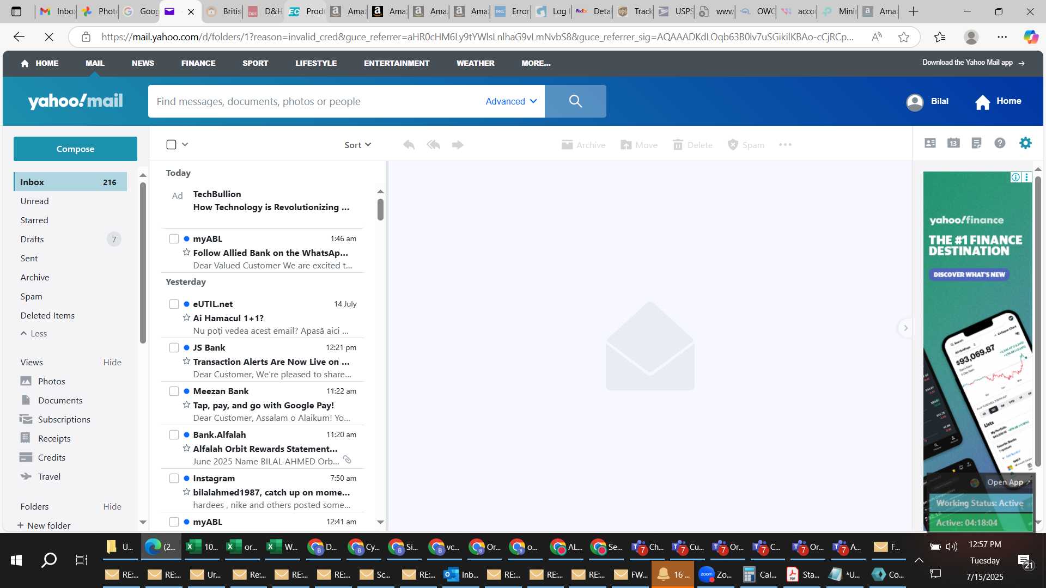Click Download the Yahoo Mail app link
The width and height of the screenshot is (1046, 588).
point(973,63)
